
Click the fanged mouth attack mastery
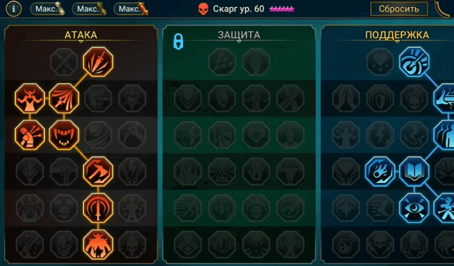(64, 135)
